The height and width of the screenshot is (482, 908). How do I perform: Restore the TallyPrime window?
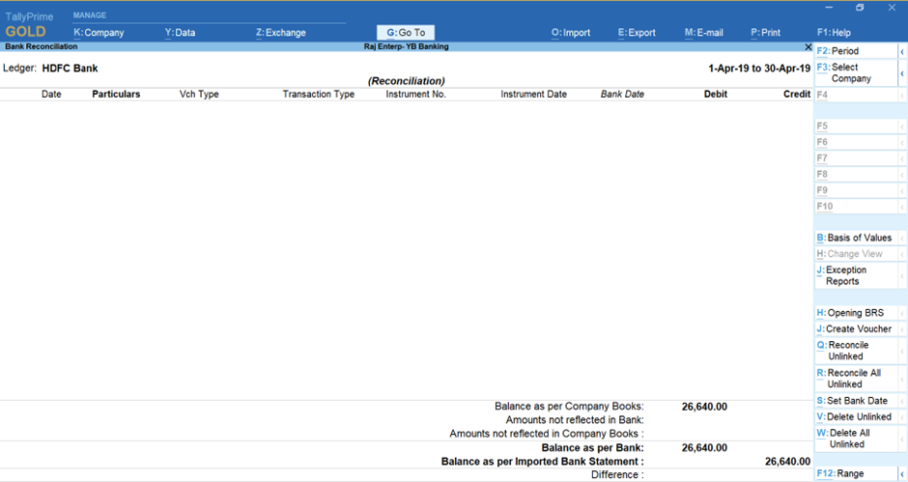pyautogui.click(x=860, y=8)
